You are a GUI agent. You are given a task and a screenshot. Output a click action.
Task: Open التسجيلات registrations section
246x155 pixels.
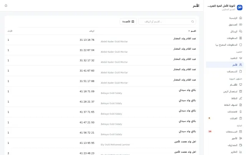point(225,72)
